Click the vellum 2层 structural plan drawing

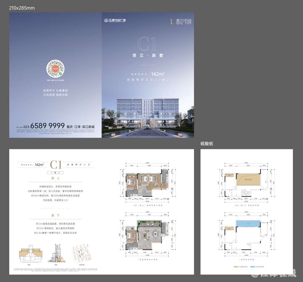[x=246, y=183]
